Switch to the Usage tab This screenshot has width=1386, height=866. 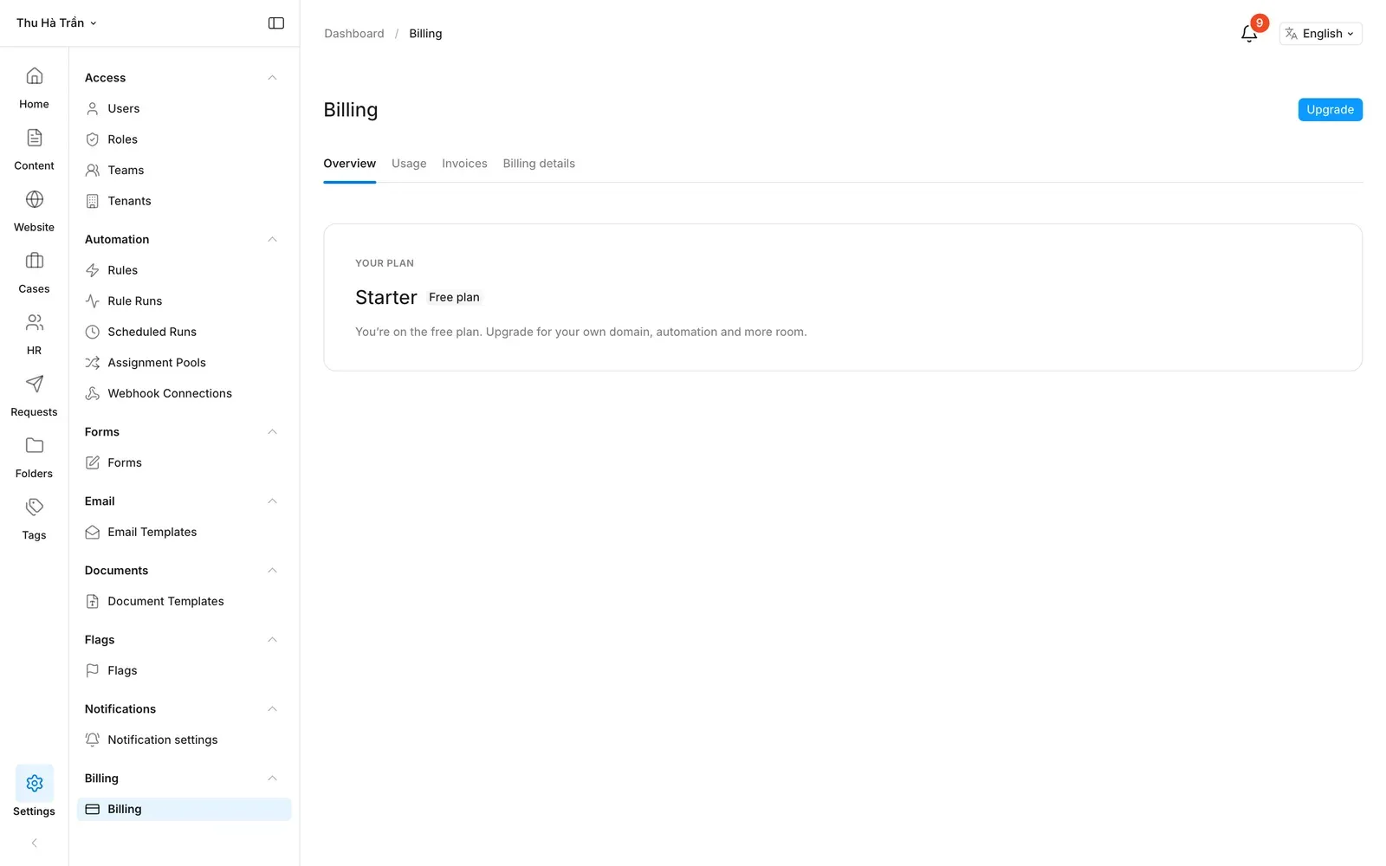[409, 164]
